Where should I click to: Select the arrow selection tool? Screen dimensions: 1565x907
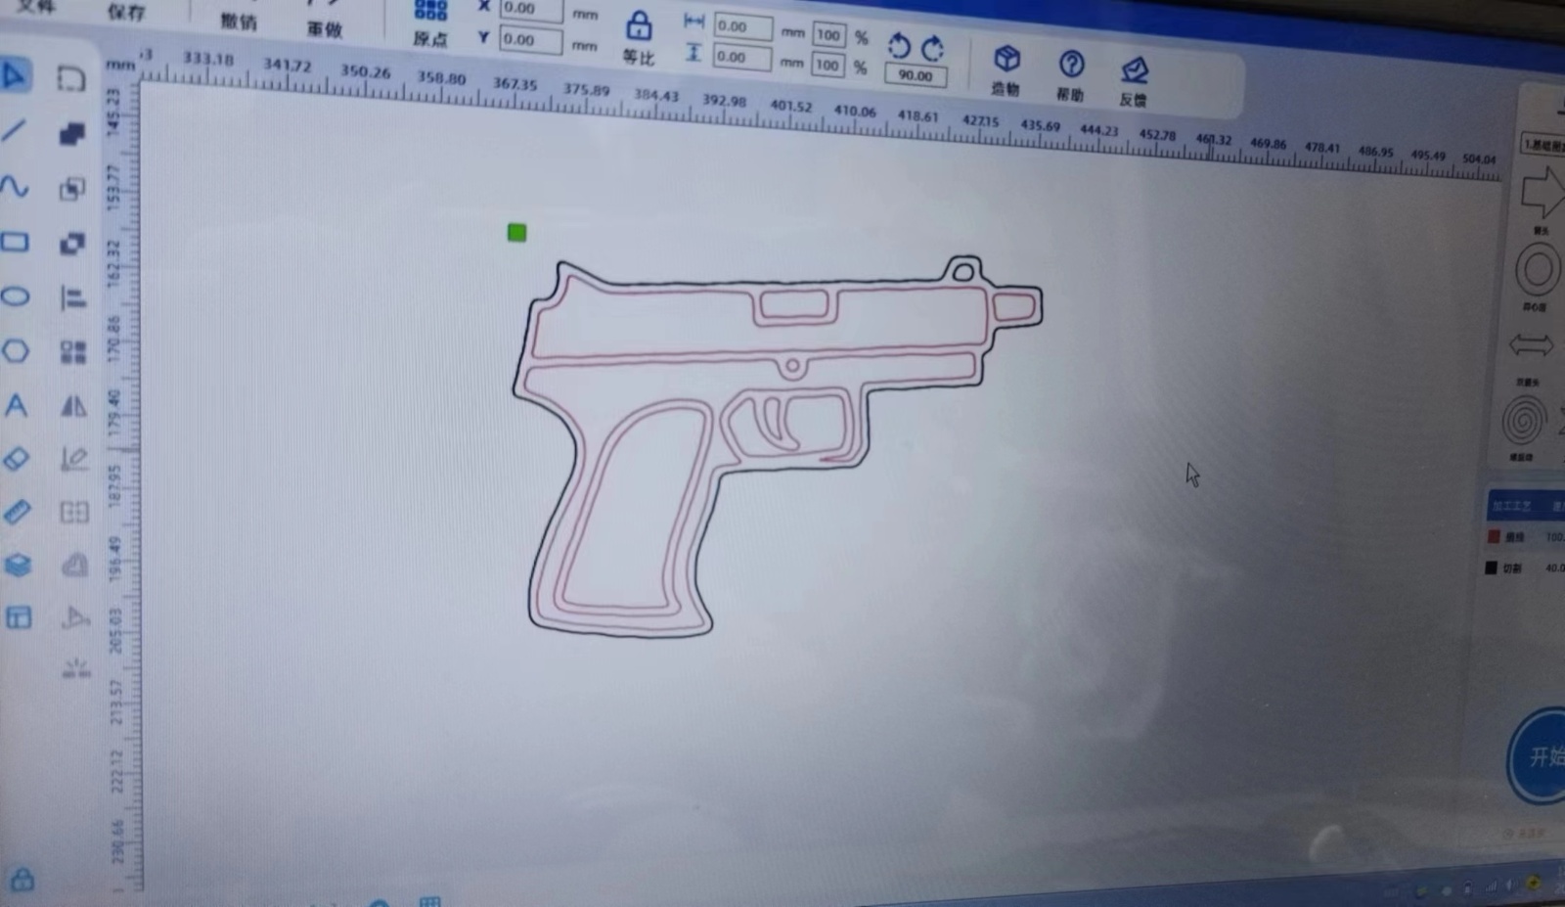tap(16, 75)
